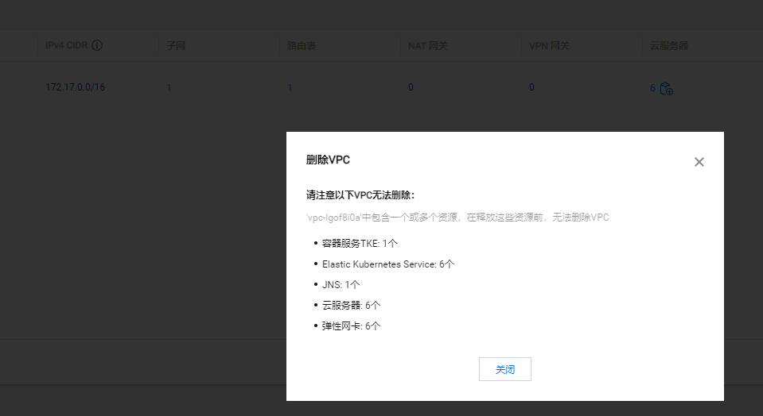Viewport: 763px width, 416px height.
Task: Click the add cloud server icon
Action: (x=666, y=89)
